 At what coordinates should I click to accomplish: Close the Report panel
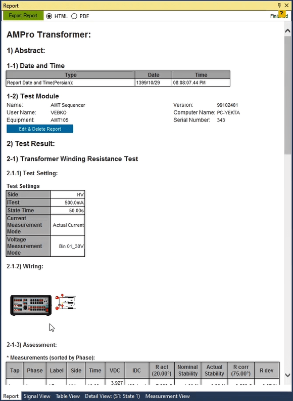286,5
